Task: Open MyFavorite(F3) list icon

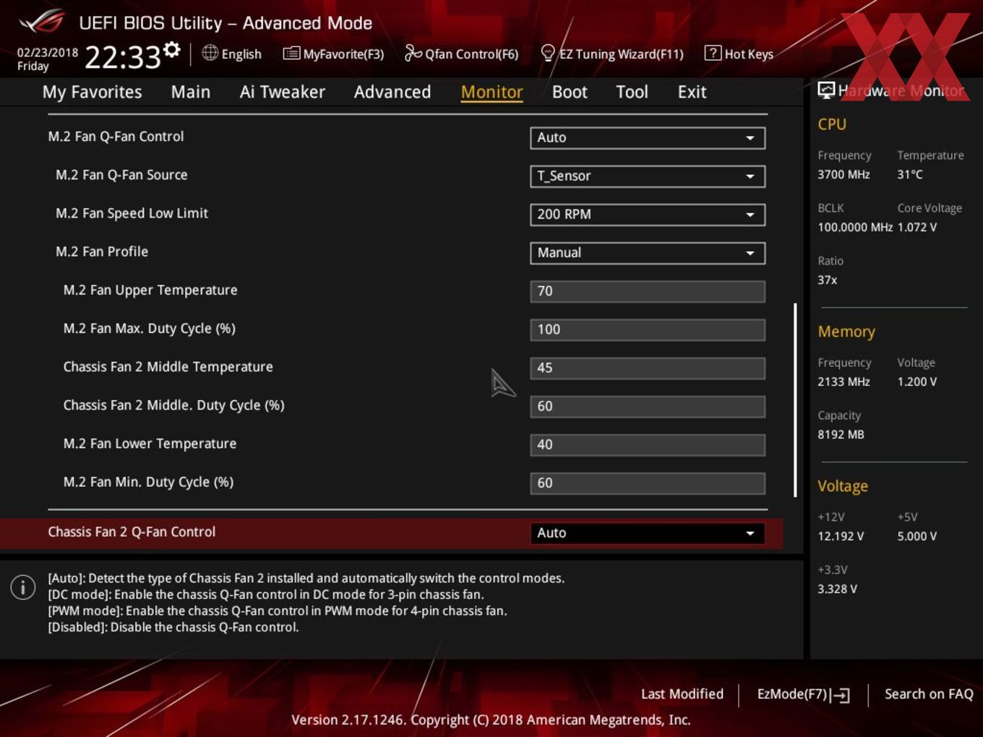Action: [291, 53]
